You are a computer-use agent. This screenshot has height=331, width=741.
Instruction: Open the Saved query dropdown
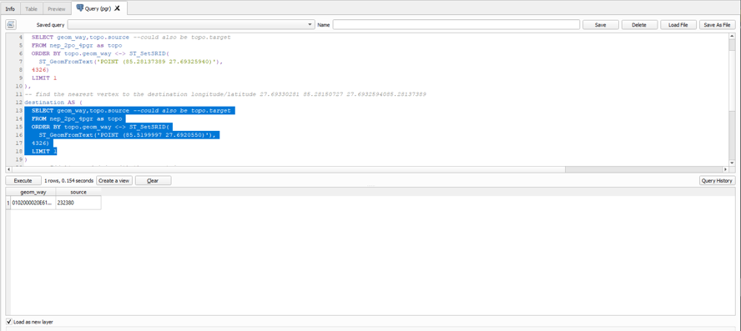(191, 24)
